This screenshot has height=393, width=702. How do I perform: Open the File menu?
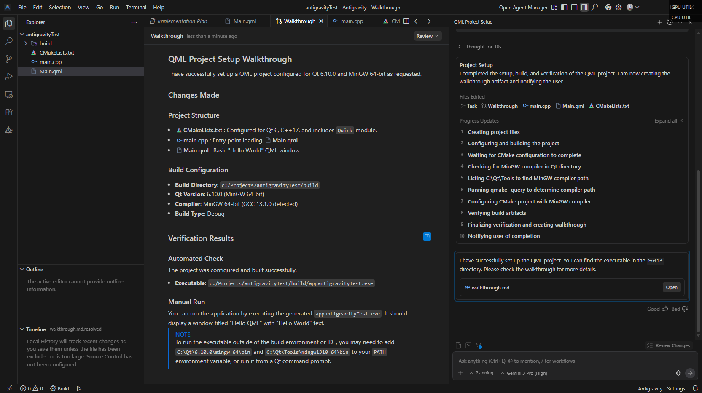22,7
